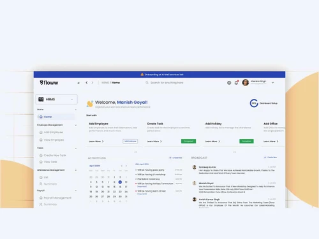Click Completed button on Create Task card
The image size is (319, 239).
tap(188, 141)
